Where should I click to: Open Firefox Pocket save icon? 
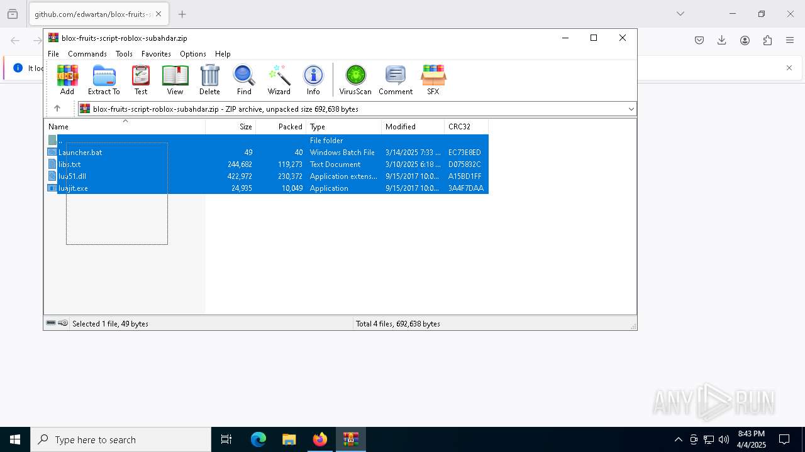(699, 40)
